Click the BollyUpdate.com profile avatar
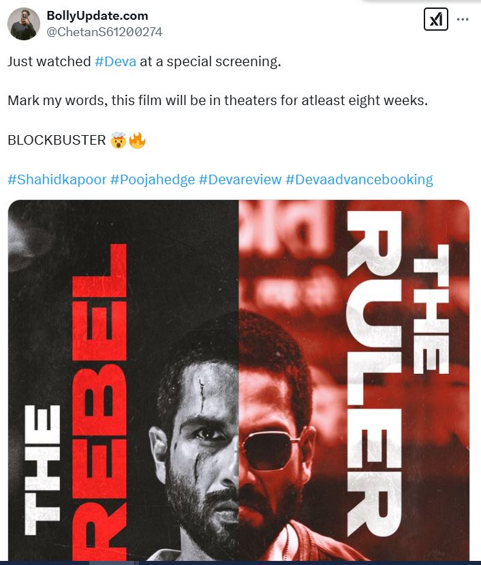This screenshot has width=481, height=565. (24, 24)
